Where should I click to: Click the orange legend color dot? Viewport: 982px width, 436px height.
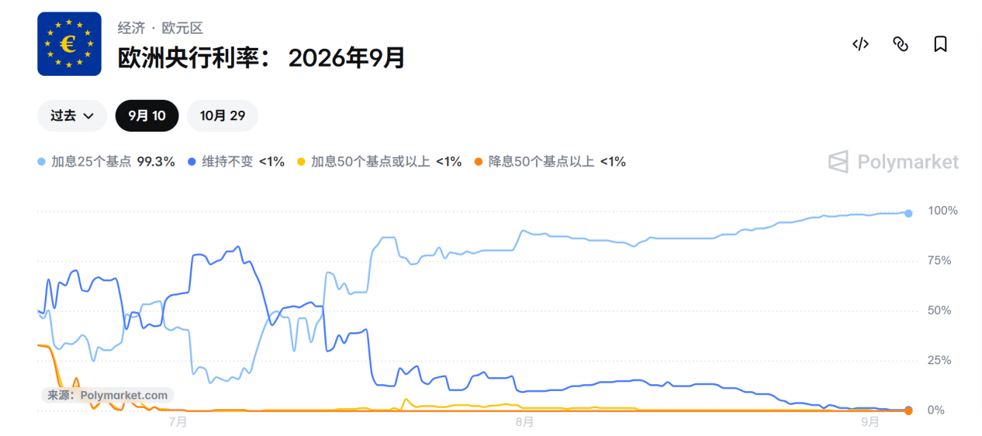pyautogui.click(x=479, y=162)
